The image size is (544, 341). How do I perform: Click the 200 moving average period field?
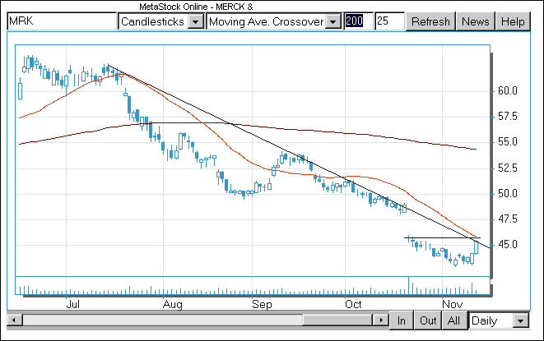(x=359, y=21)
